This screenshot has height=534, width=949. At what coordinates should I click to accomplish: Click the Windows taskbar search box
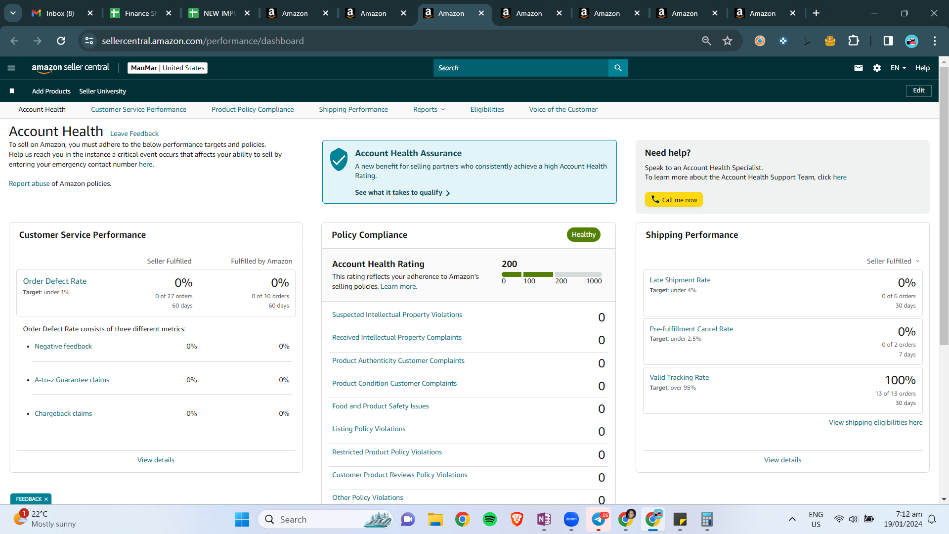click(325, 519)
